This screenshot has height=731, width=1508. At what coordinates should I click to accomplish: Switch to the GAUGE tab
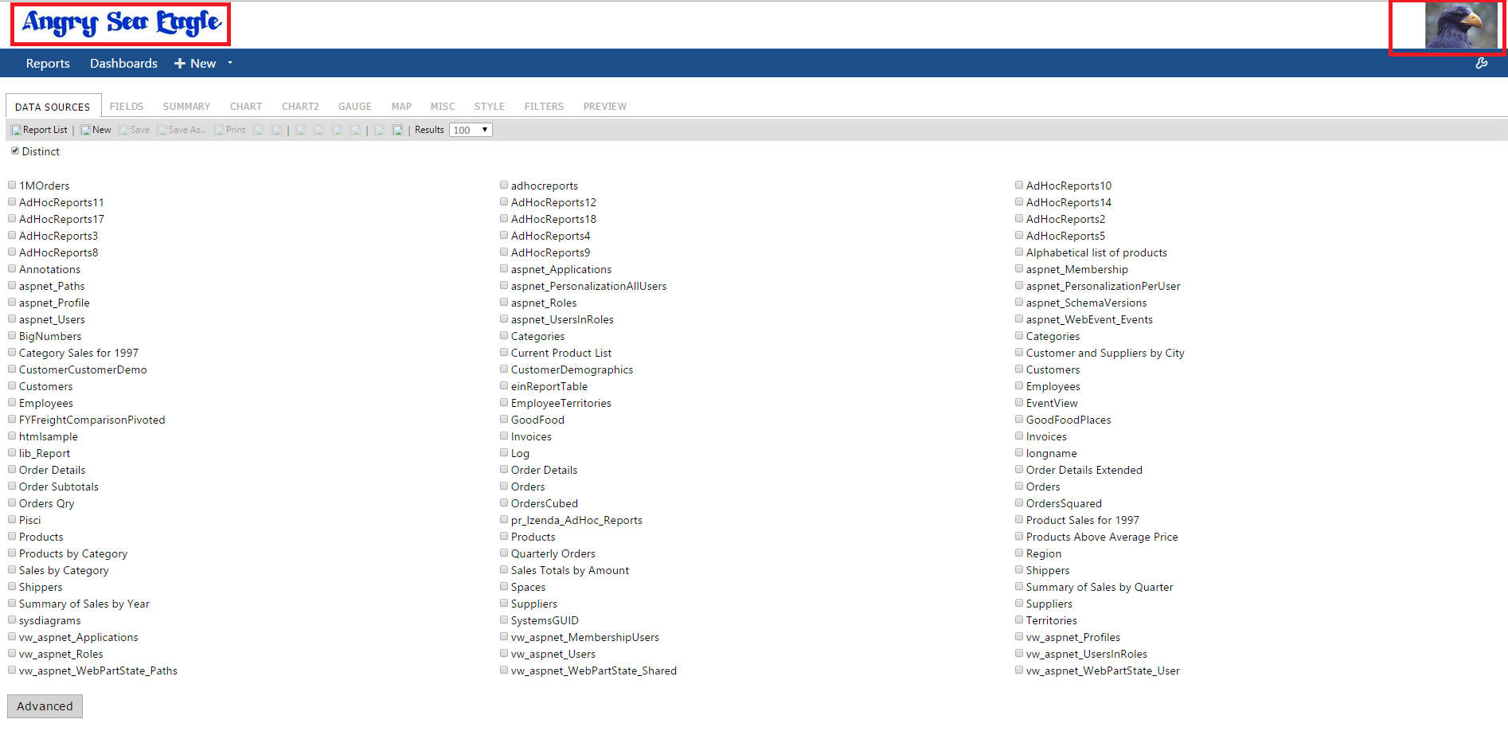(355, 106)
